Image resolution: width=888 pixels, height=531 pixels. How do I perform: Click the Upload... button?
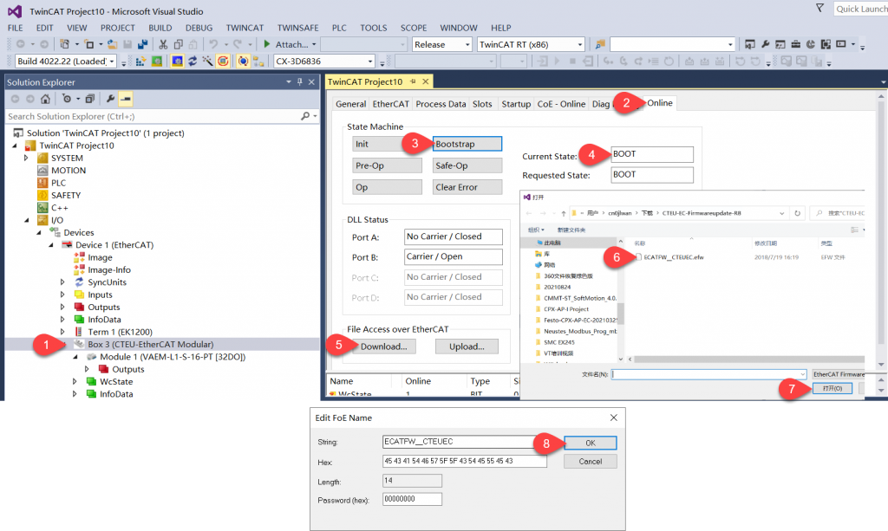[467, 346]
